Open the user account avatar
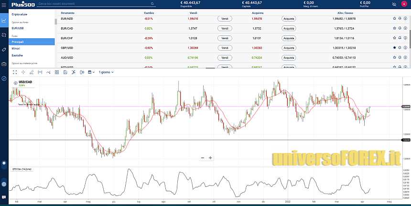 pyautogui.click(x=404, y=4)
